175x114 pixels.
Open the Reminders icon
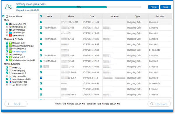10,73
